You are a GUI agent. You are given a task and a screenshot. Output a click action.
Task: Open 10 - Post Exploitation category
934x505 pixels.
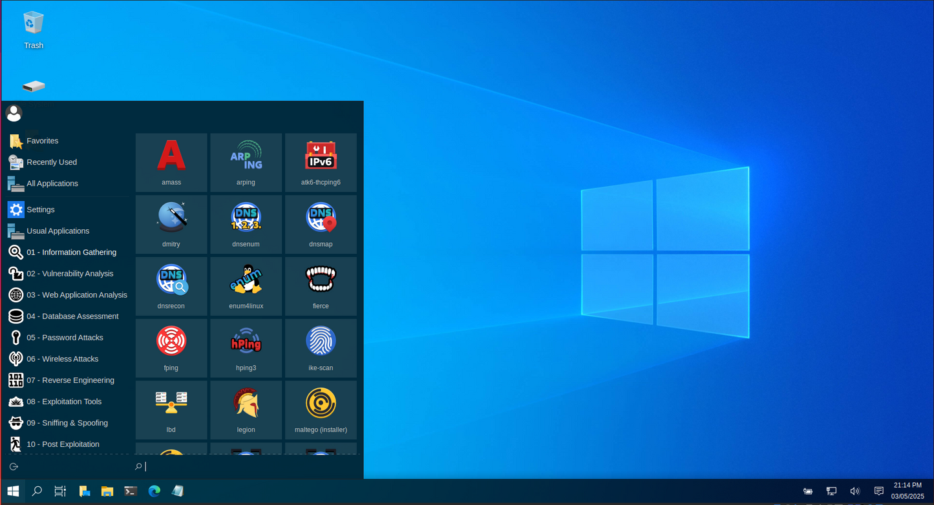point(69,444)
